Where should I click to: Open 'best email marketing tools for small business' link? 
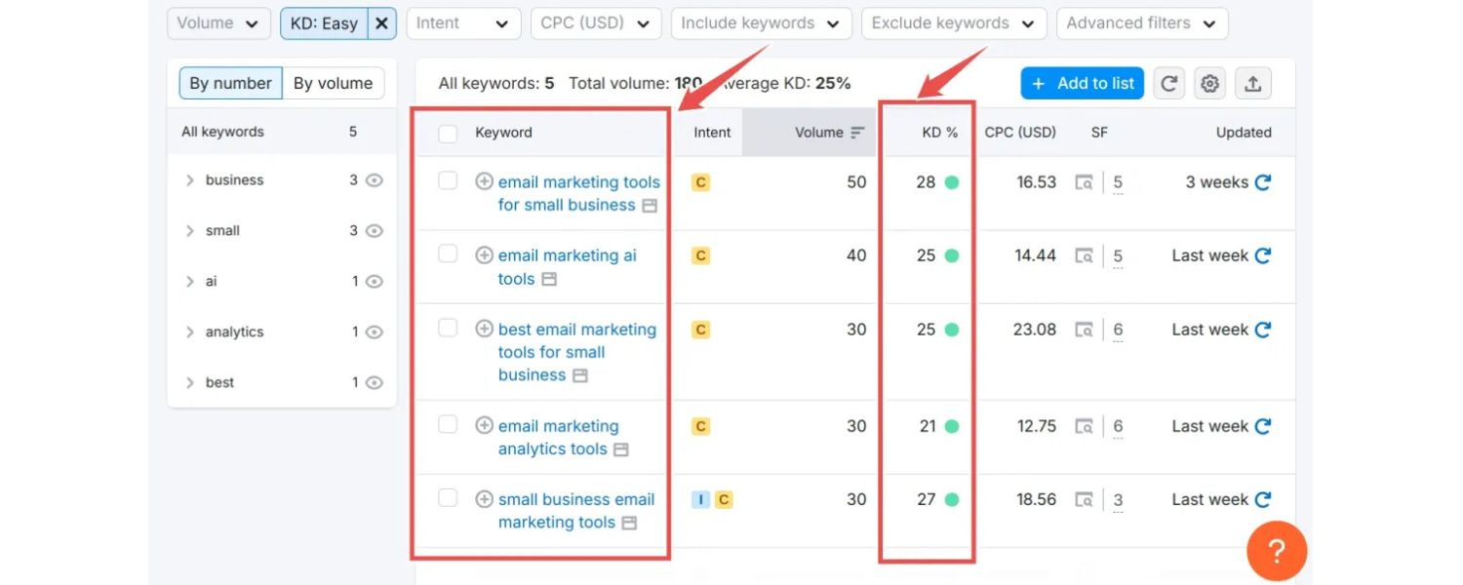(x=576, y=352)
